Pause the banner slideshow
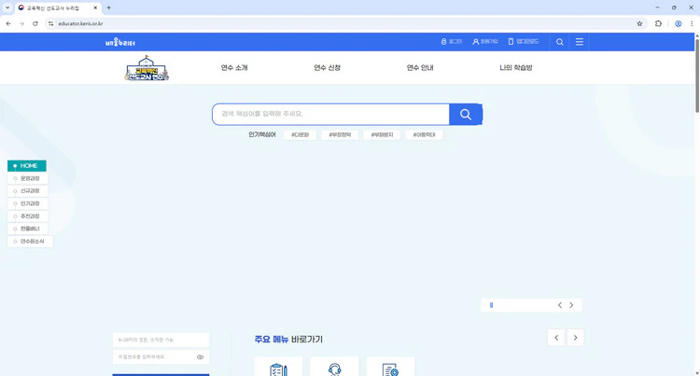 [x=491, y=305]
